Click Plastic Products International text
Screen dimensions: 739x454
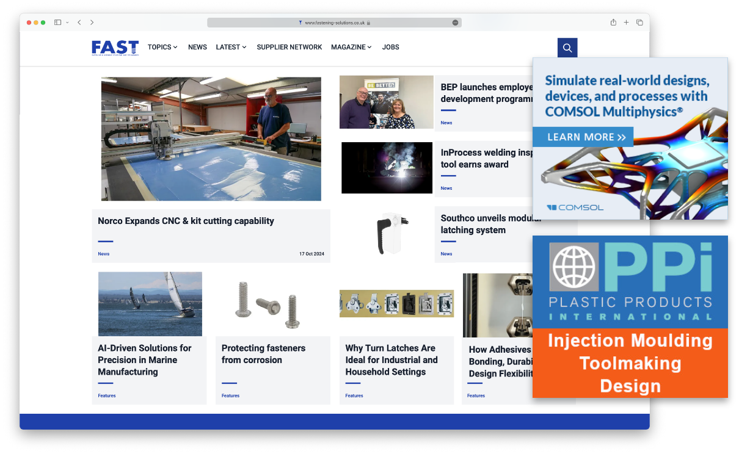pos(630,308)
